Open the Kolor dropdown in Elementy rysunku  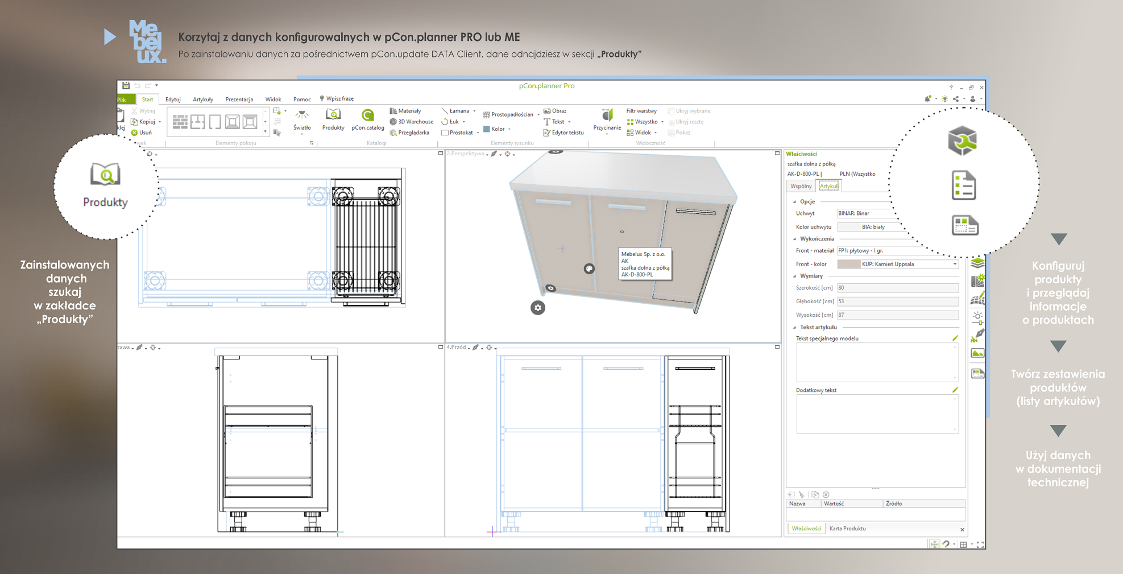[x=509, y=129]
